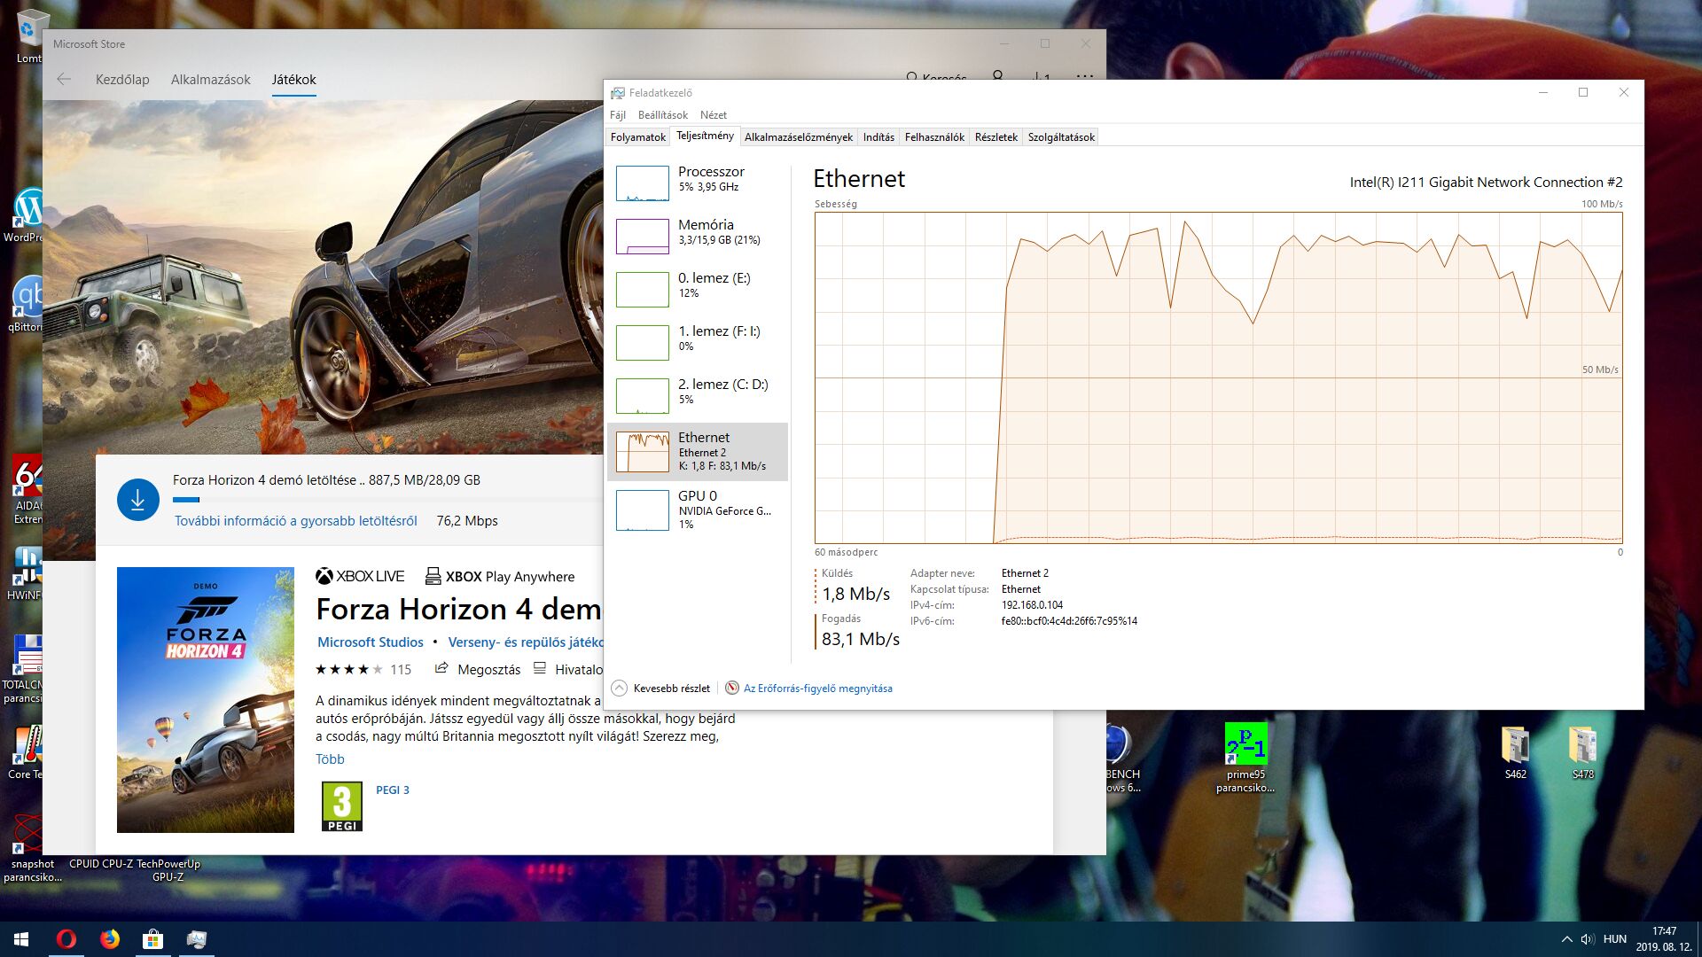Open the Felhasználók tab

(934, 137)
